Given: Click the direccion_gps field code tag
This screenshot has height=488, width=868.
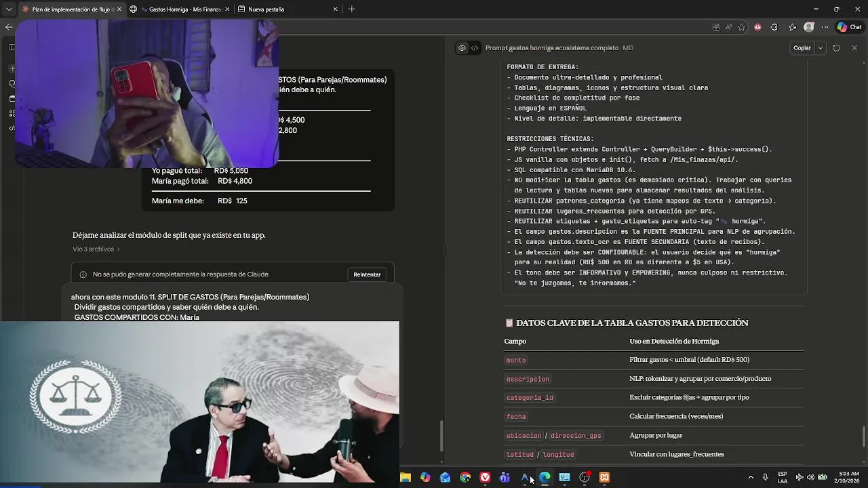Looking at the screenshot, I should (576, 436).
